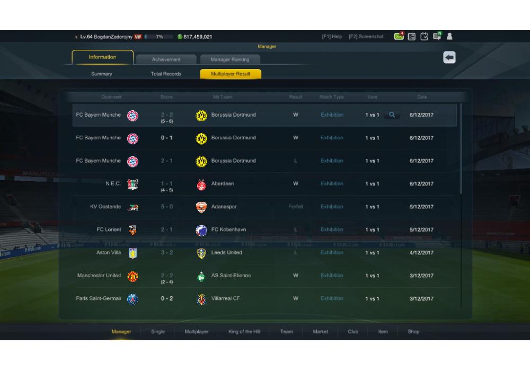Image resolution: width=530 pixels, height=371 pixels.
Task: Open Market in the bottom menu
Action: [x=321, y=331]
